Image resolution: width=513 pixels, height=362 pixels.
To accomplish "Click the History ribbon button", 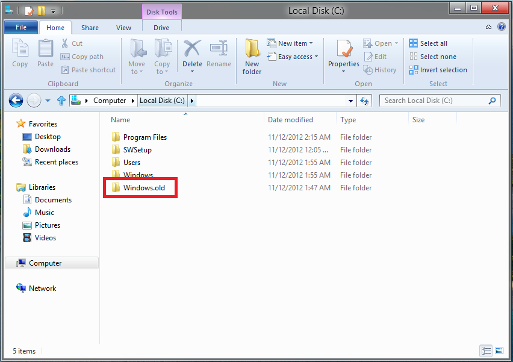I will pyautogui.click(x=380, y=70).
